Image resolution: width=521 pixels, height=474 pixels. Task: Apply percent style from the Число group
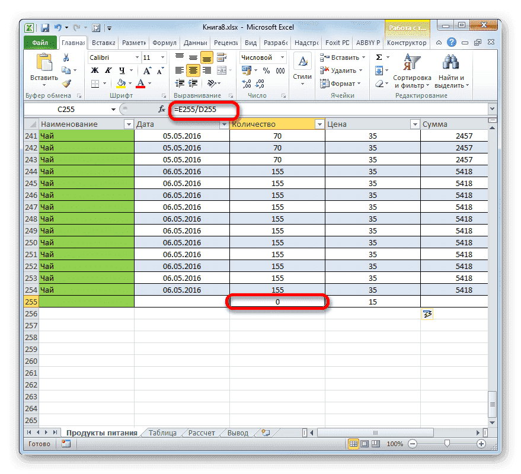pos(266,69)
